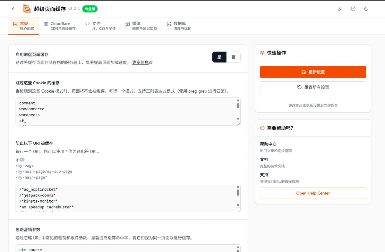Image resolution: width=385 pixels, height=252 pixels.
Task: Click the woocommerce_ line in Cookie list
Action: (33, 109)
